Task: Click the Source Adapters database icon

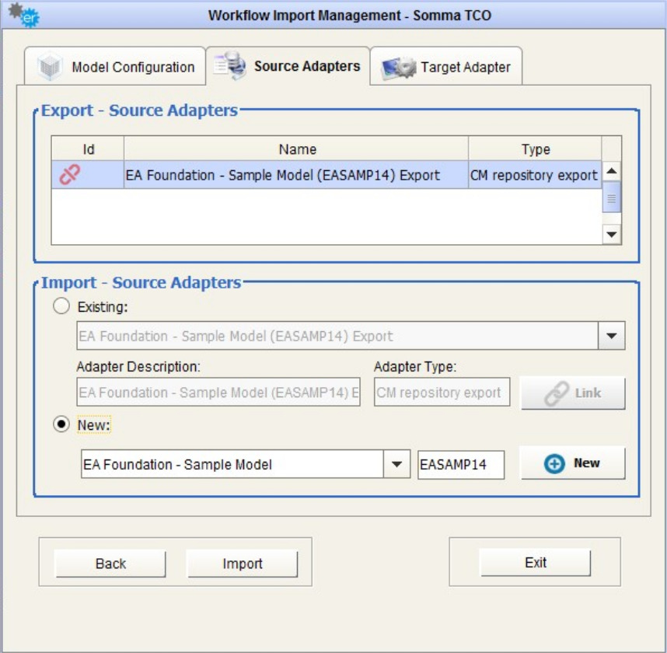Action: coord(230,65)
